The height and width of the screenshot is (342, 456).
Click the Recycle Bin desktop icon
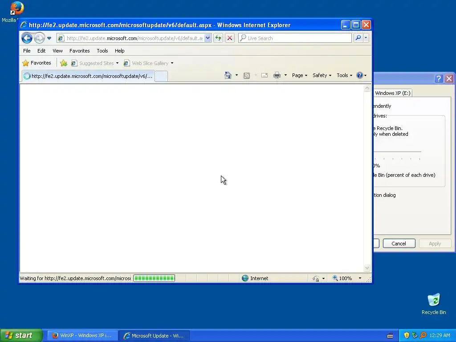(434, 304)
